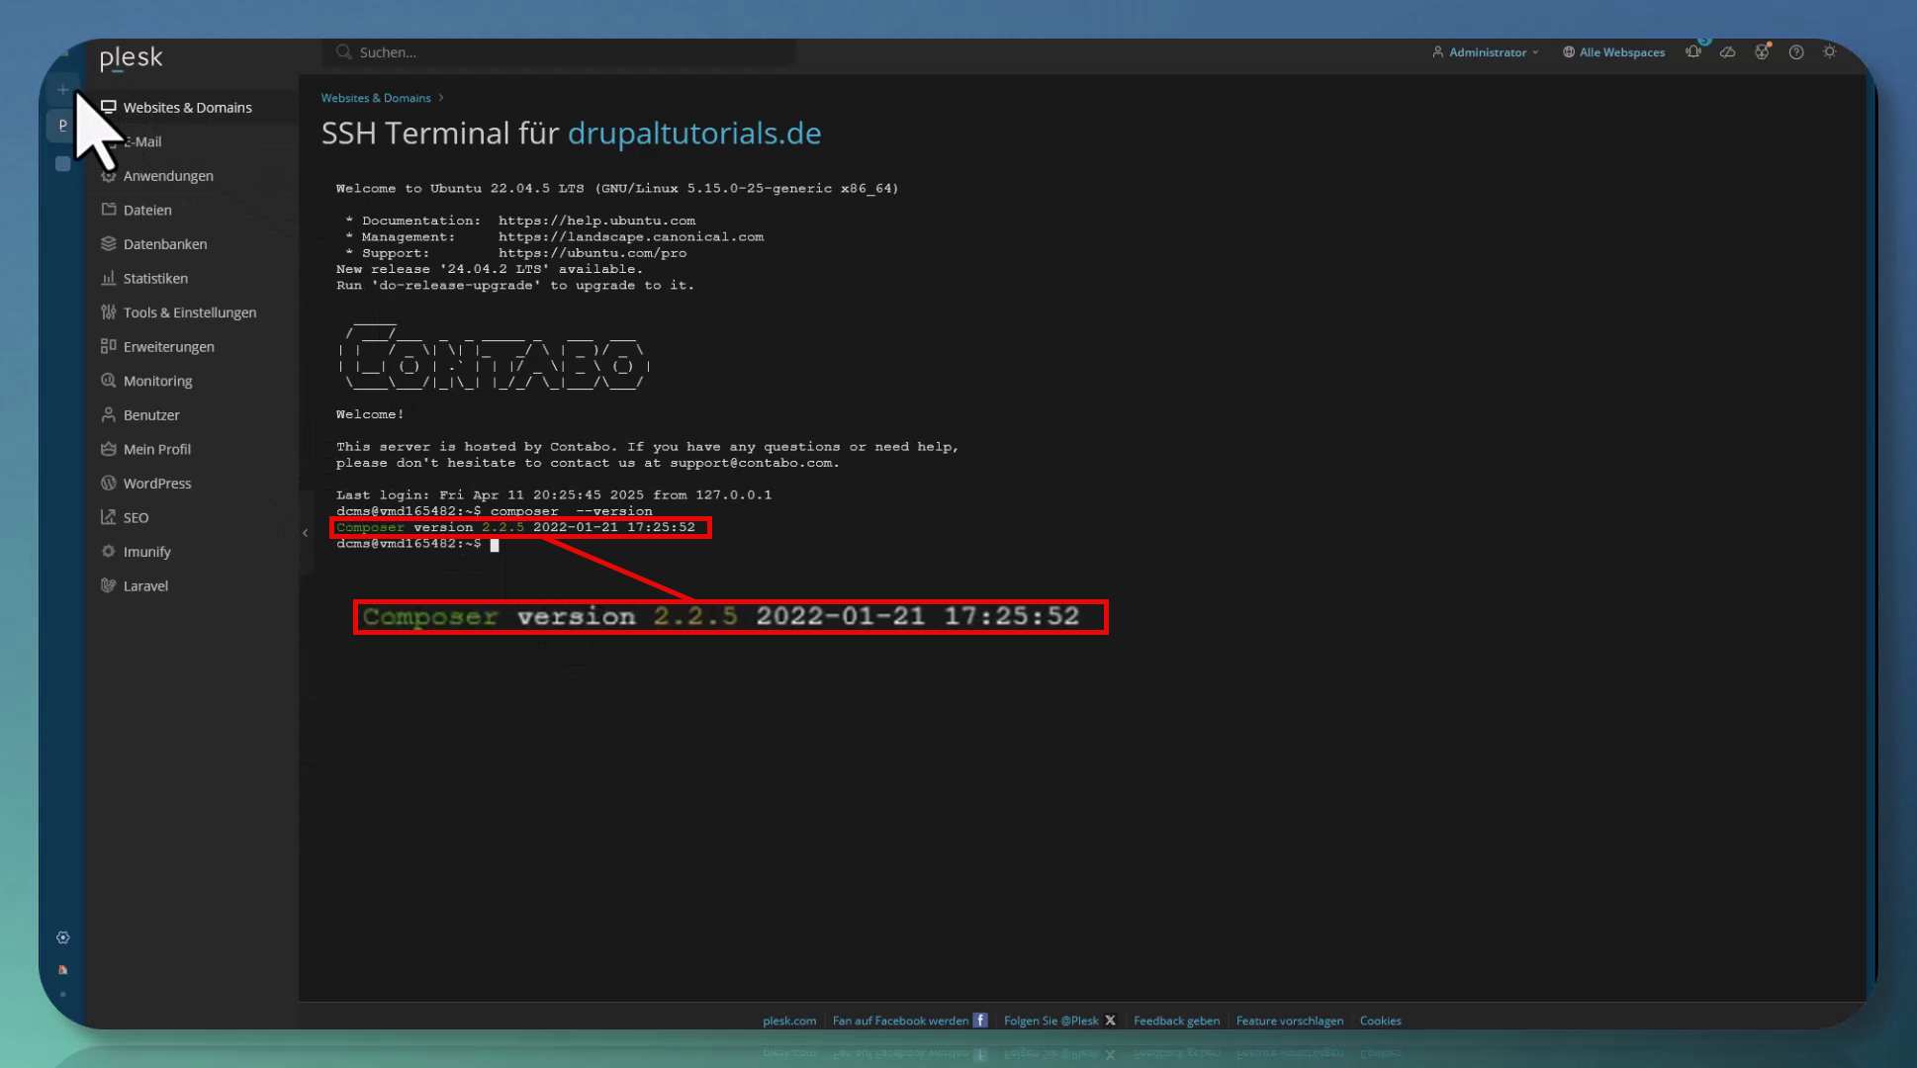Click the Monitoring sidebar icon
Screen dimensions: 1917x1068
tap(109, 381)
